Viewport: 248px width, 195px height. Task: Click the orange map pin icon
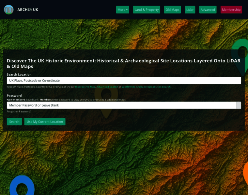[245, 172]
